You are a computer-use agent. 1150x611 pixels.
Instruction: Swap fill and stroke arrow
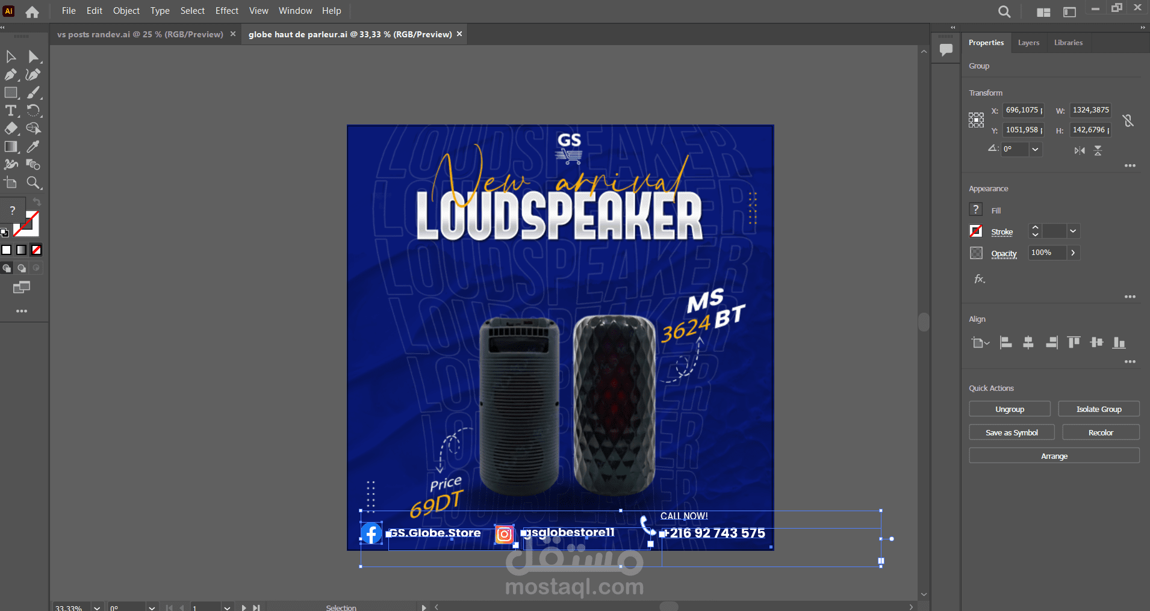(x=37, y=202)
